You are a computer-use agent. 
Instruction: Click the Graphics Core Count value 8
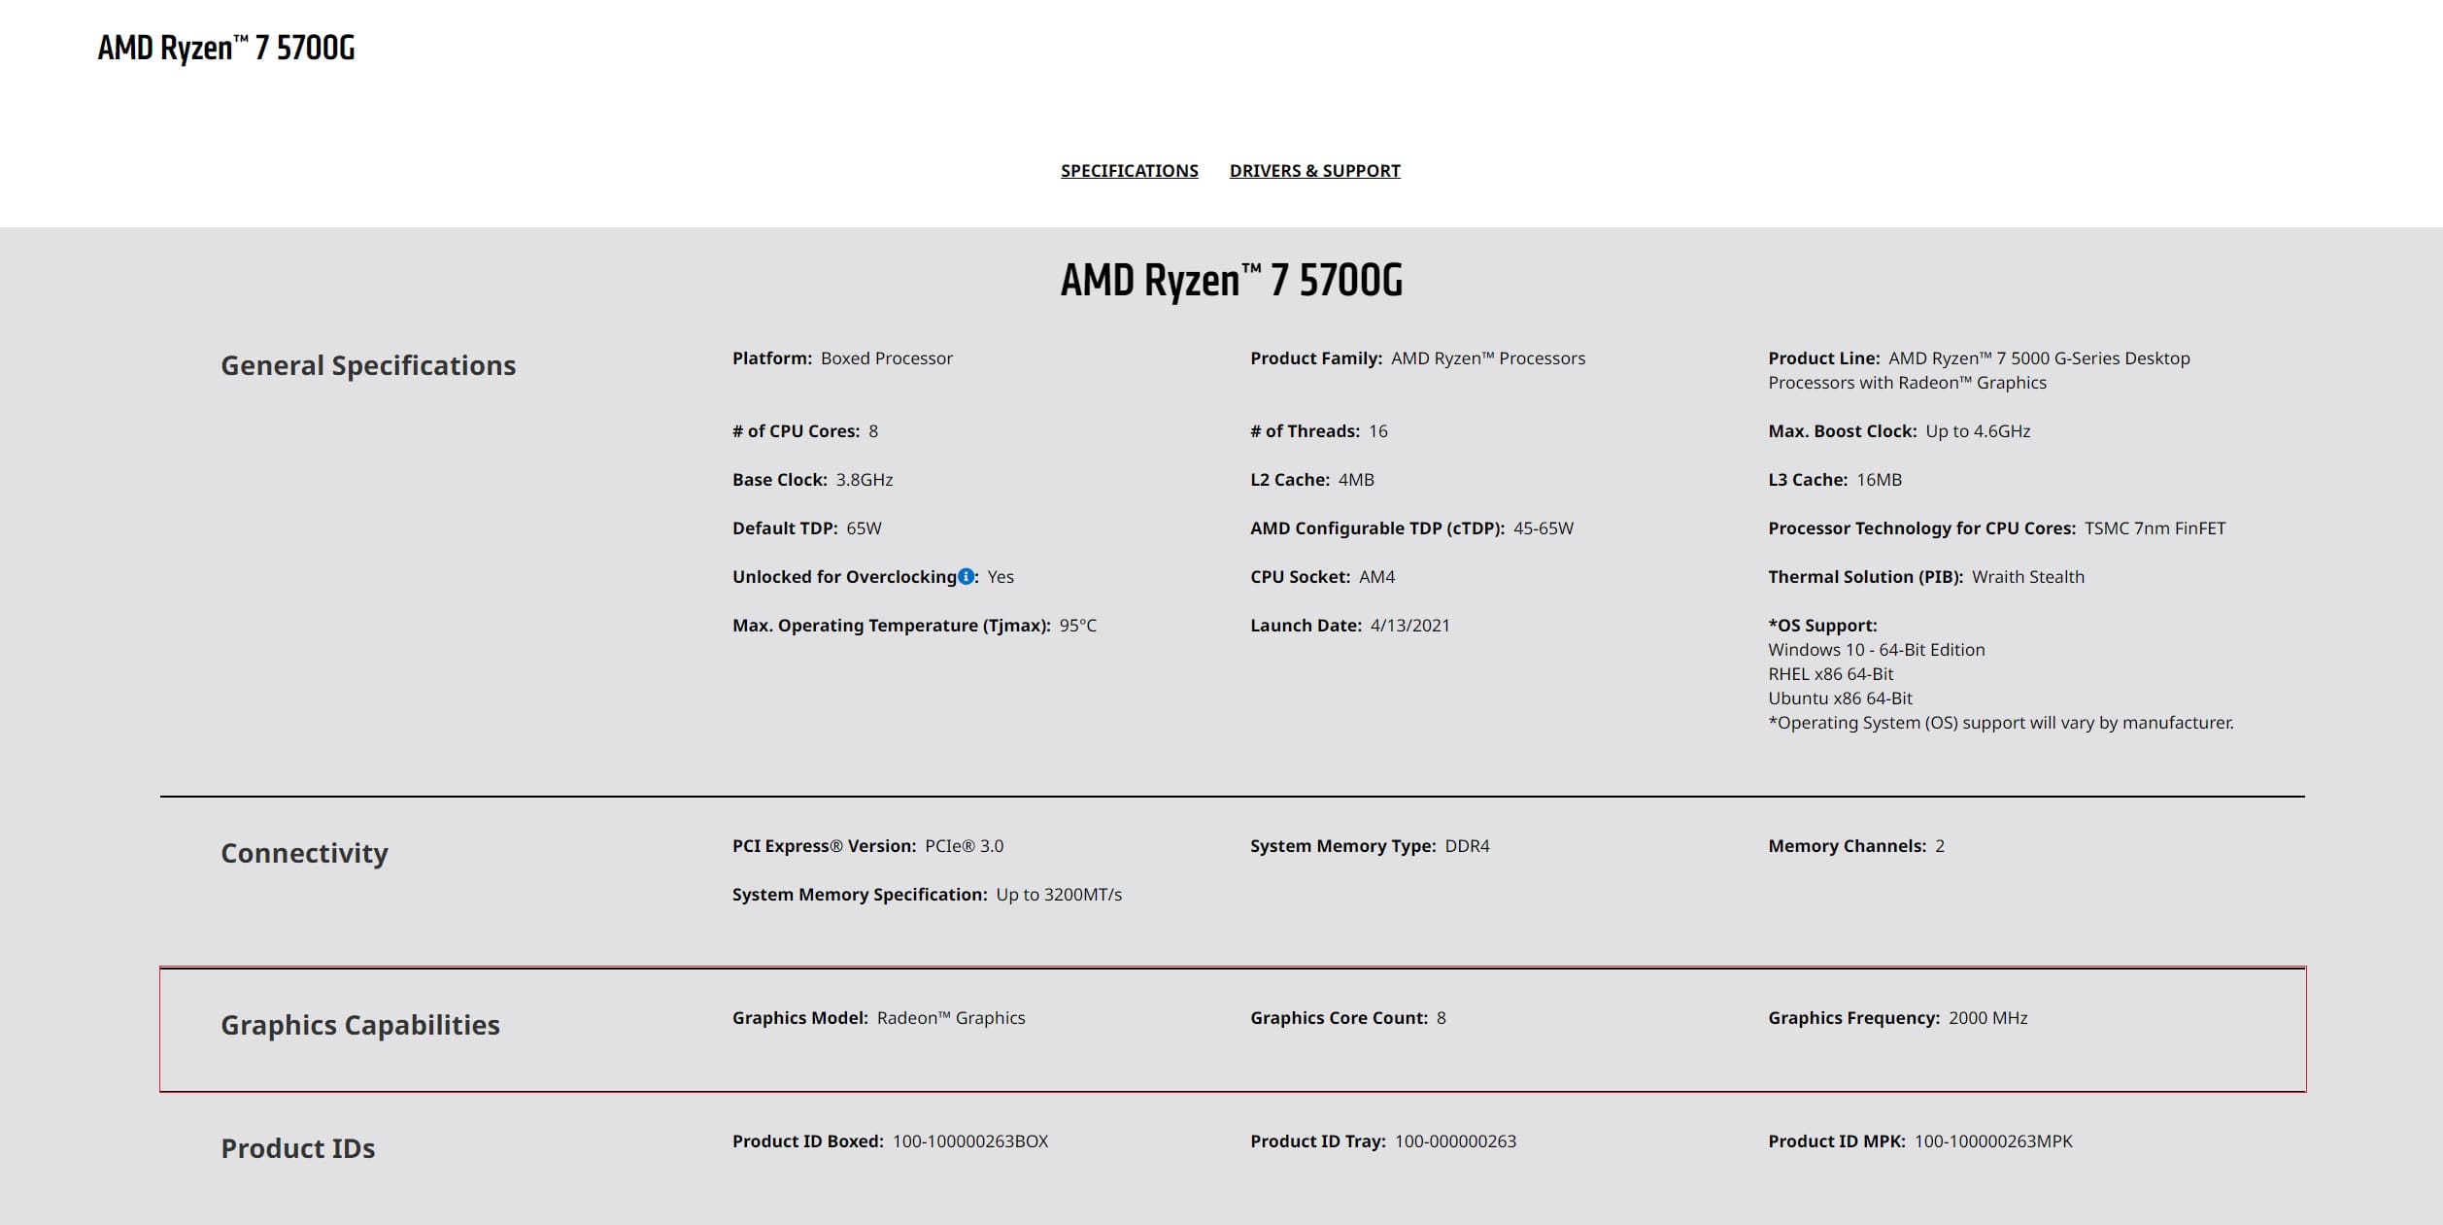click(x=1442, y=1018)
